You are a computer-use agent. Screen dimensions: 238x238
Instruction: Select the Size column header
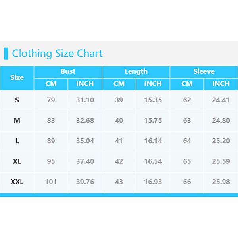pos(17,78)
